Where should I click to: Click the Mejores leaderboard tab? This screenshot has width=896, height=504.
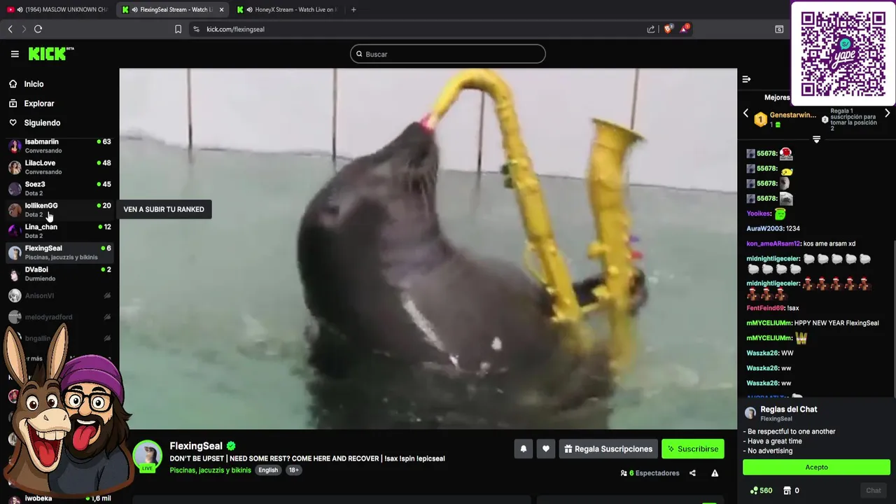[x=777, y=97]
